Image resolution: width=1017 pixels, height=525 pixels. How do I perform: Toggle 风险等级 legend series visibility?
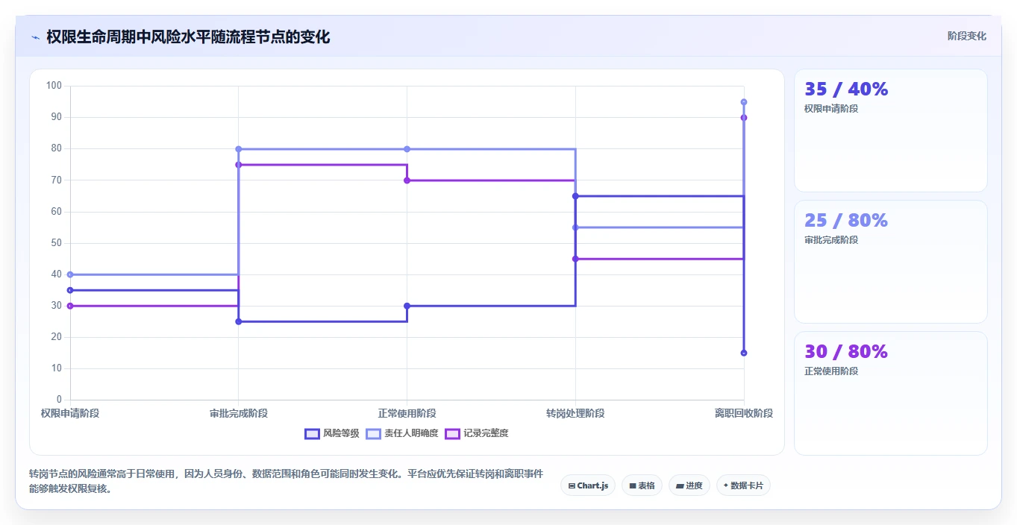coord(332,433)
